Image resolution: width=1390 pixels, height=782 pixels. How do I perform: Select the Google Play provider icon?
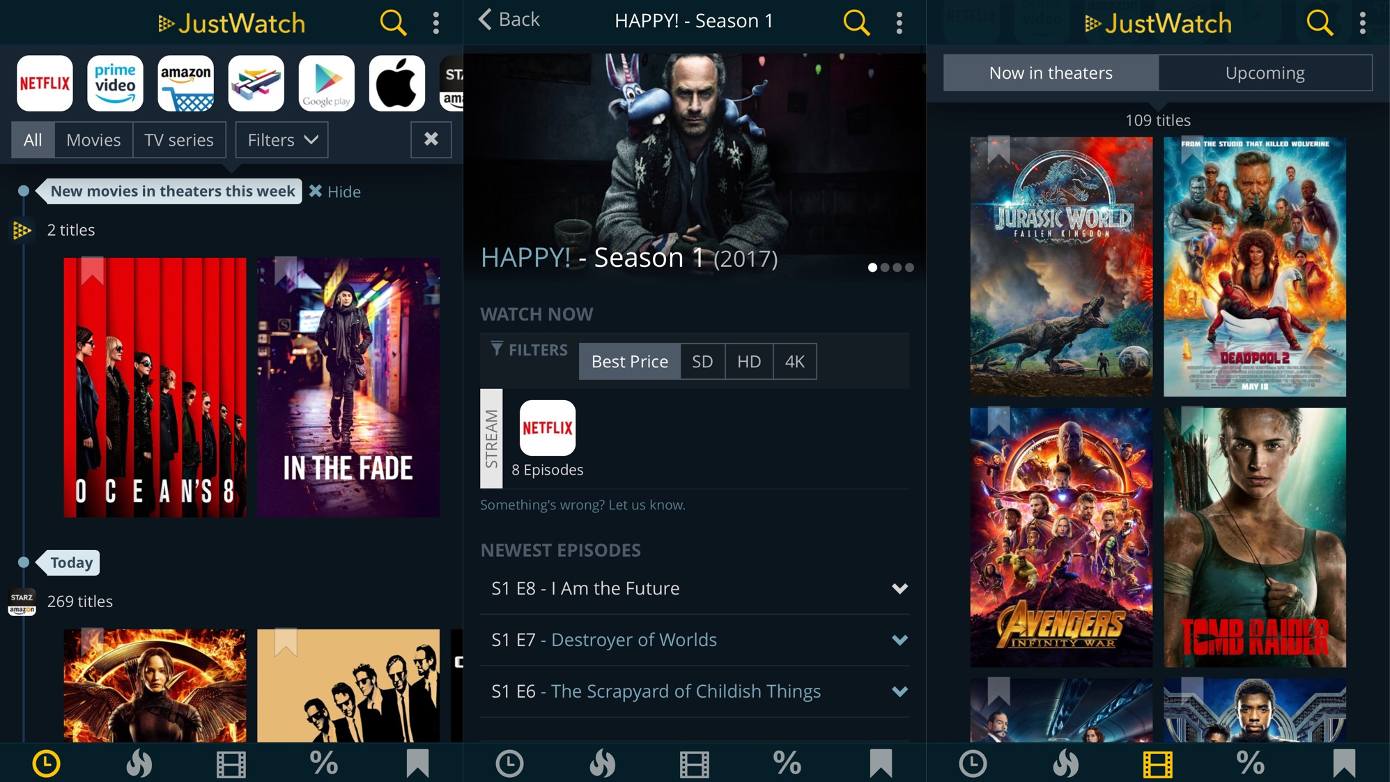tap(326, 84)
